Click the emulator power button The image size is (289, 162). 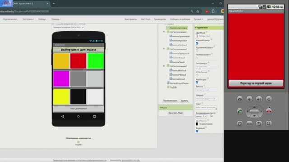pos(269,99)
